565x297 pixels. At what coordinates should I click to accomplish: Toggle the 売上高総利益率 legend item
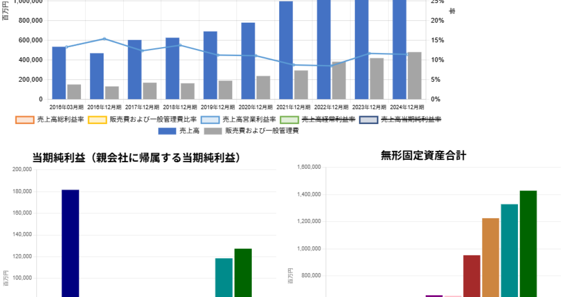49,120
